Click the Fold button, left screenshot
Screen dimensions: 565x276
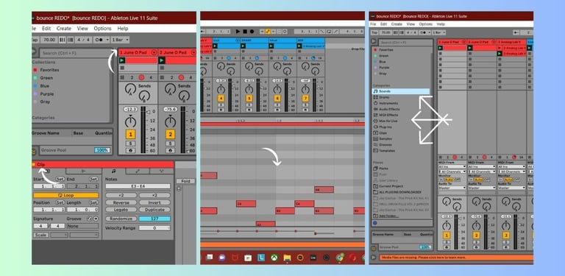click(x=185, y=181)
